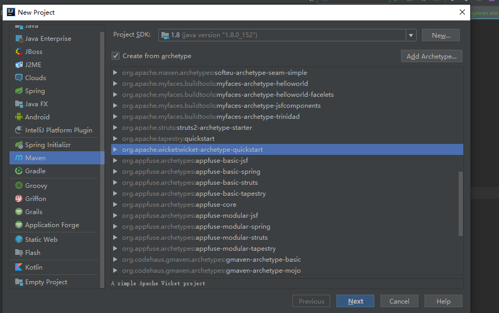The width and height of the screenshot is (499, 313).
Task: Click the Android robot icon
Action: click(19, 117)
